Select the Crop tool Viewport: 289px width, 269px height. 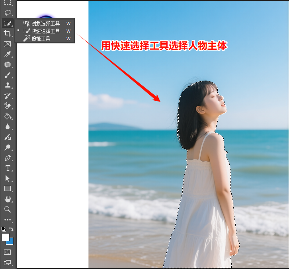[7, 33]
